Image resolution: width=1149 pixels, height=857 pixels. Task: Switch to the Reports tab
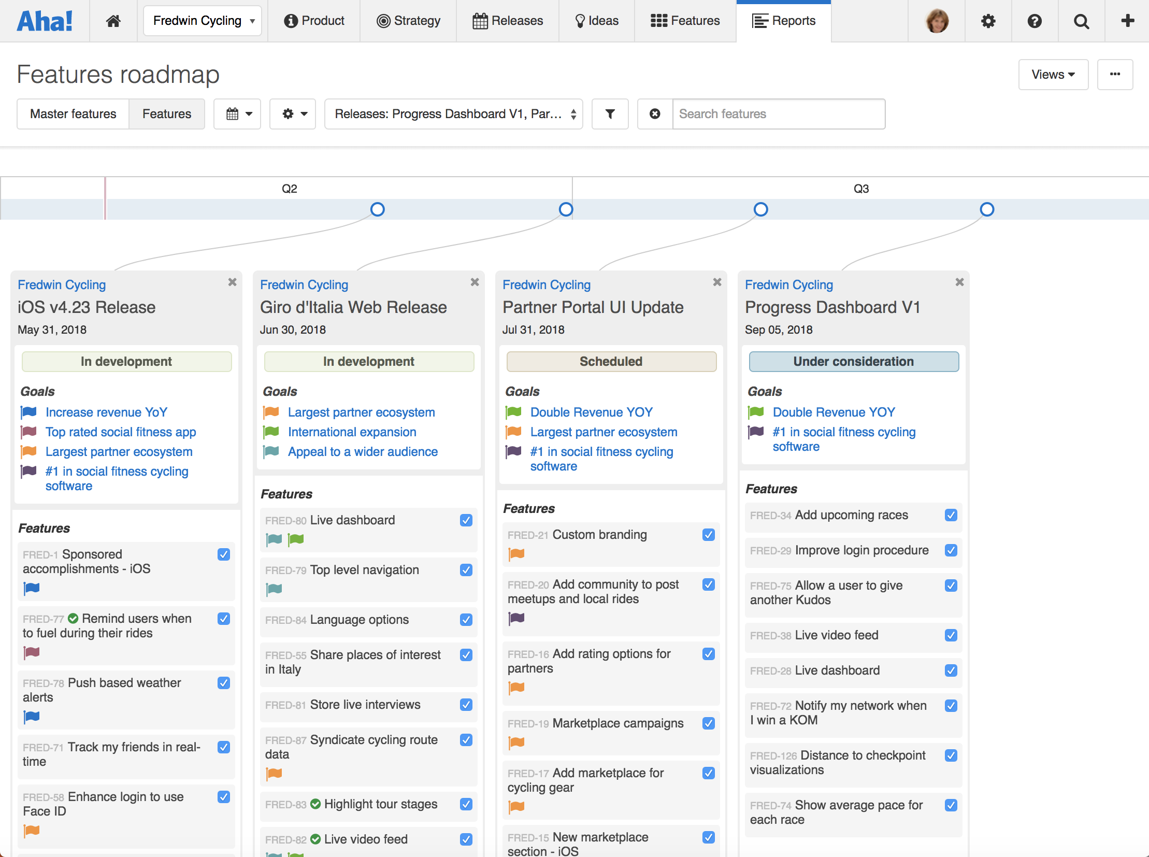[x=783, y=21]
